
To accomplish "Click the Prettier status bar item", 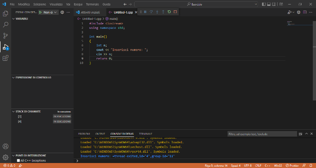I will [292, 166].
